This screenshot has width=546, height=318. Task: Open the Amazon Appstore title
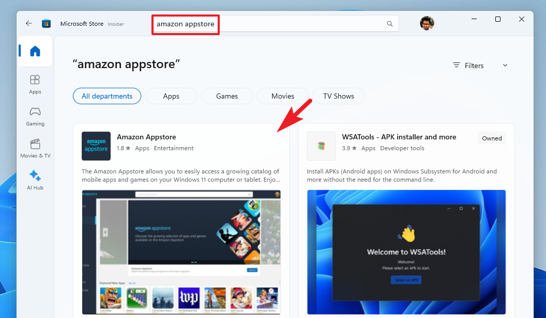146,137
